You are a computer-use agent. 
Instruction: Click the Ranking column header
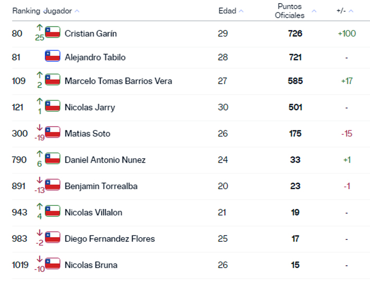pyautogui.click(x=26, y=11)
